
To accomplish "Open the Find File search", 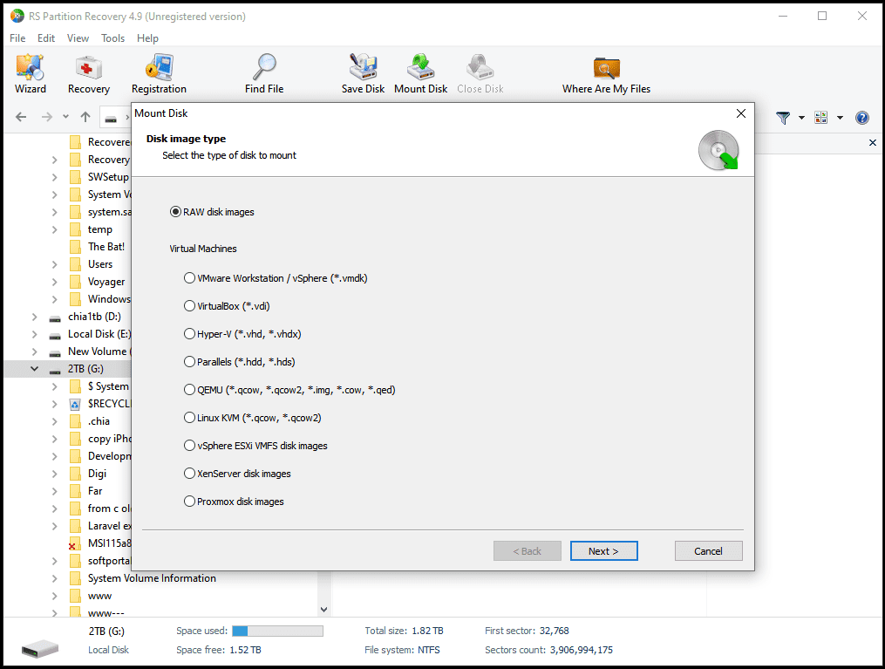I will tap(264, 74).
